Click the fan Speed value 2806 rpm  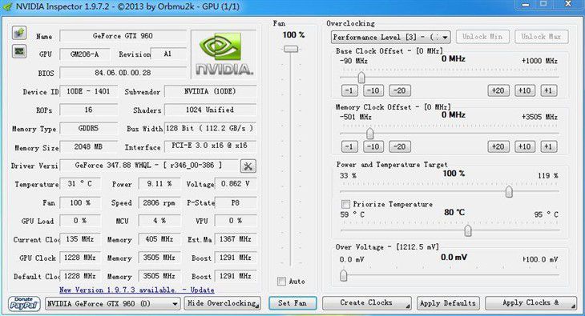pyautogui.click(x=159, y=202)
